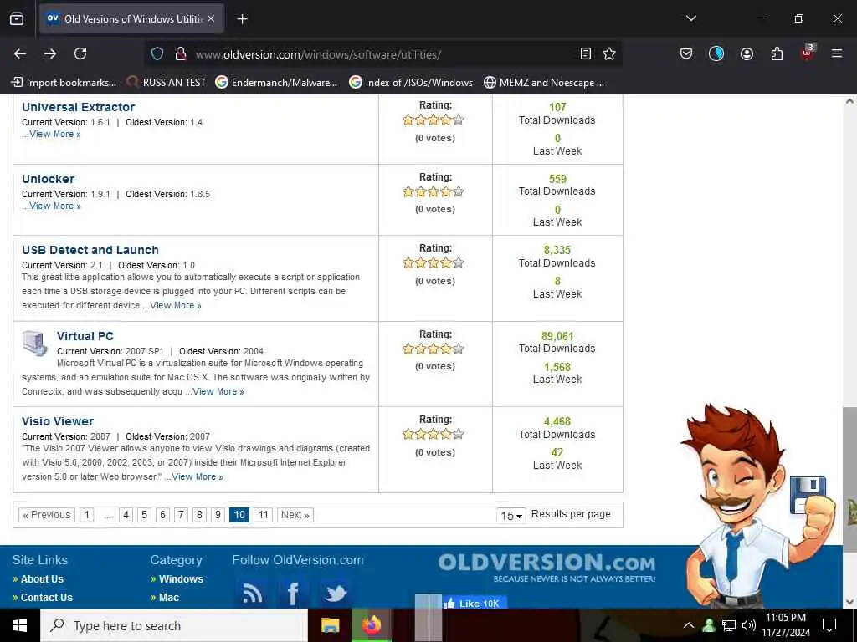Toggle reader view icon in address bar
This screenshot has width=857, height=642.
(585, 53)
